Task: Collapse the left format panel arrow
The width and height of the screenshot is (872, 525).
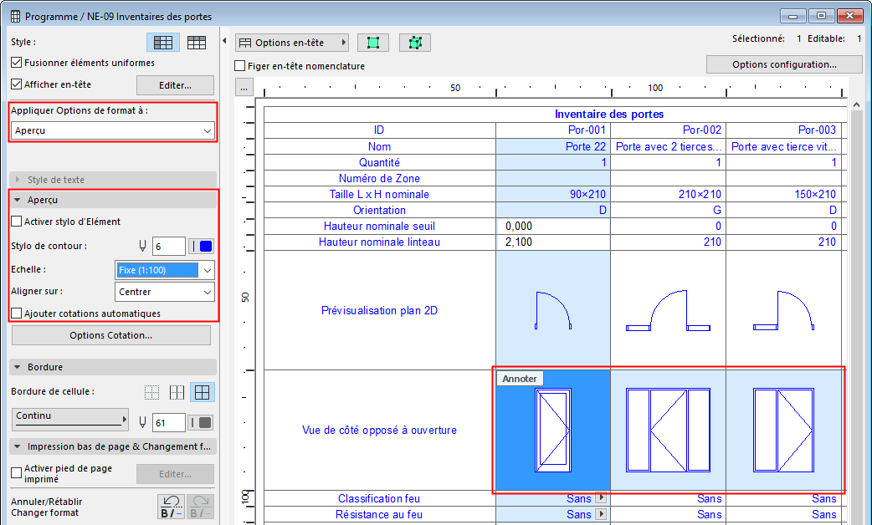Action: 224,41
